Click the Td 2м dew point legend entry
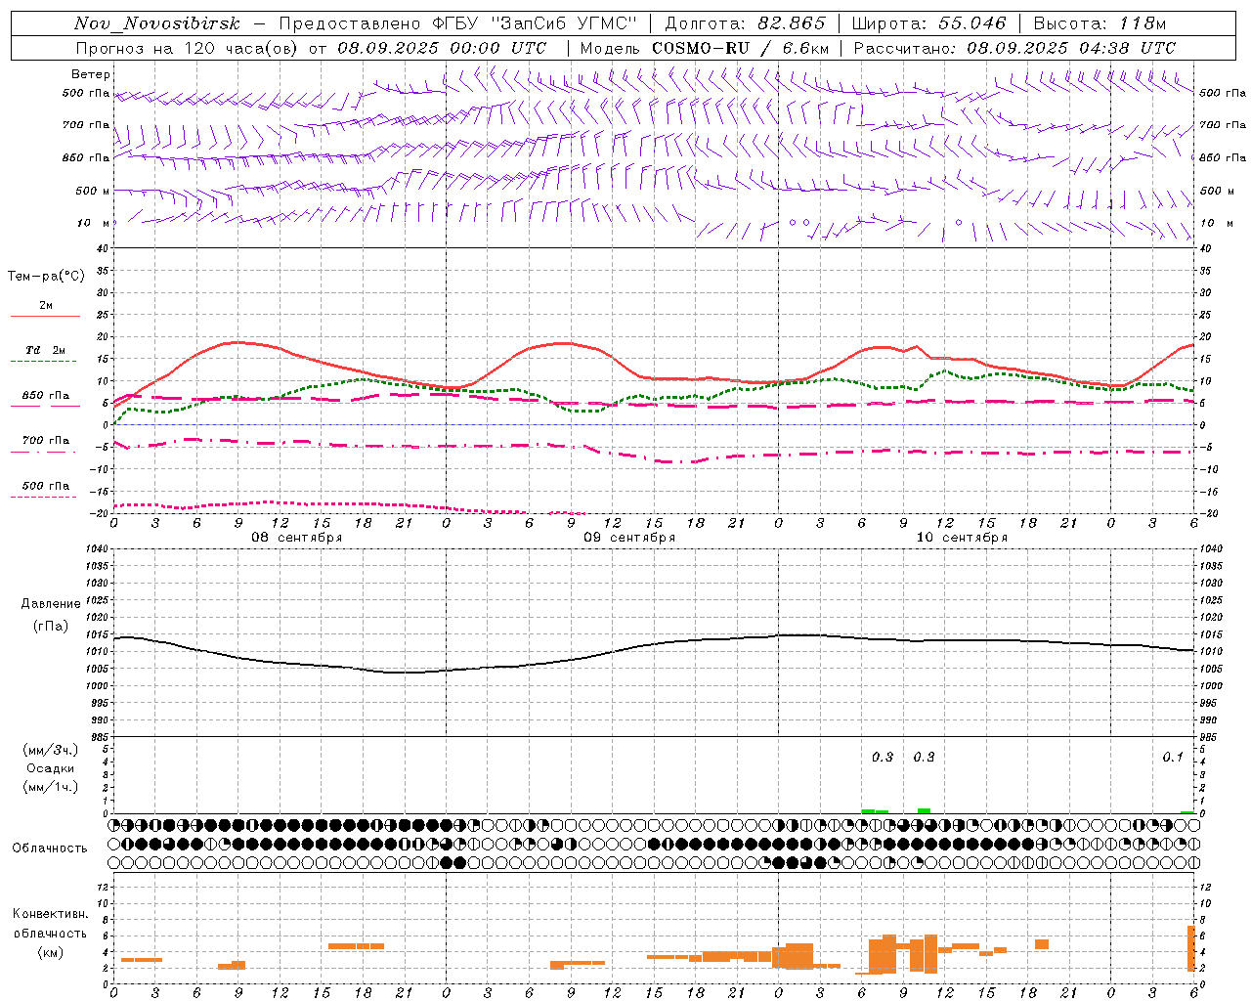The height and width of the screenshot is (1001, 1251). tap(46, 350)
